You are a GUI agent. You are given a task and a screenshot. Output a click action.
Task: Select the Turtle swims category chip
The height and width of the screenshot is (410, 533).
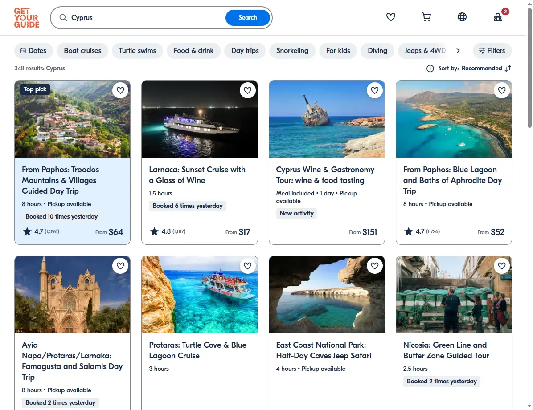click(137, 51)
